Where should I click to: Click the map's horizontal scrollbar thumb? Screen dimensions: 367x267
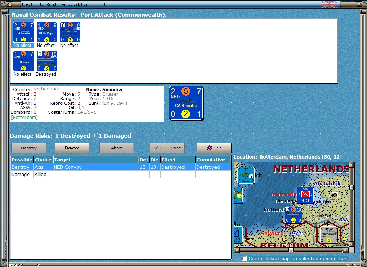(291, 250)
